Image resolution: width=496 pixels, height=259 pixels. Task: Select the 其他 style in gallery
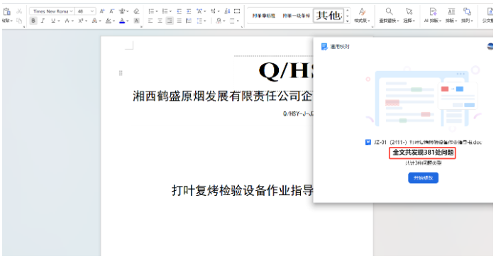[x=329, y=15]
